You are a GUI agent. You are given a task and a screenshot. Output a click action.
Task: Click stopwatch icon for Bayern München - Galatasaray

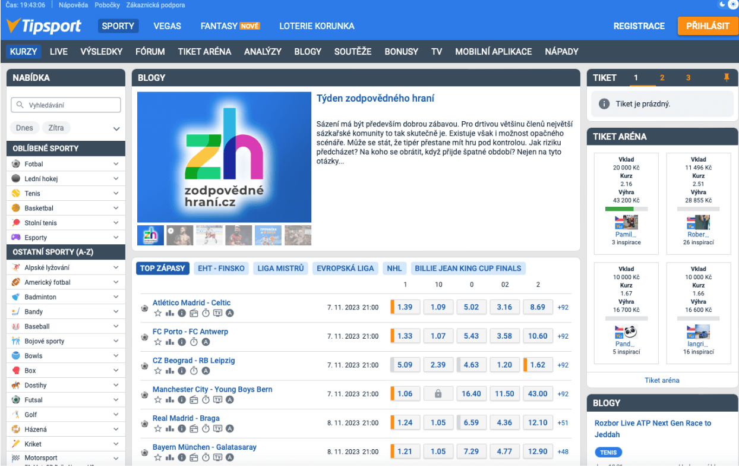(206, 458)
